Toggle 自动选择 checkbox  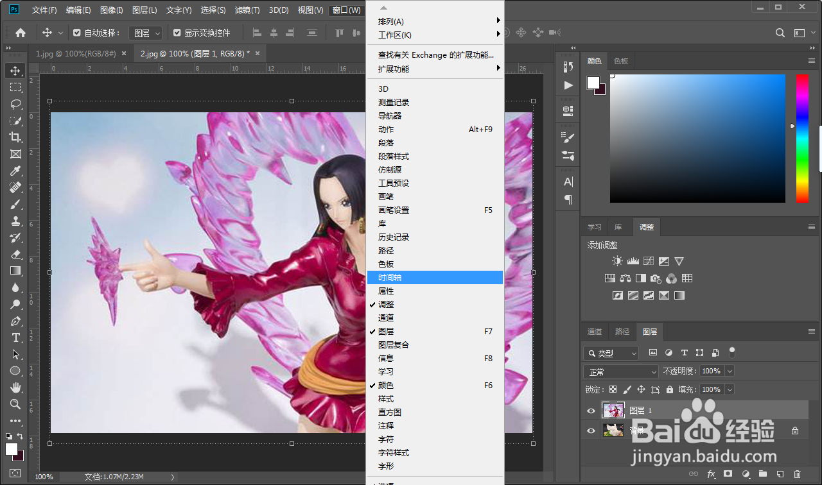(77, 33)
